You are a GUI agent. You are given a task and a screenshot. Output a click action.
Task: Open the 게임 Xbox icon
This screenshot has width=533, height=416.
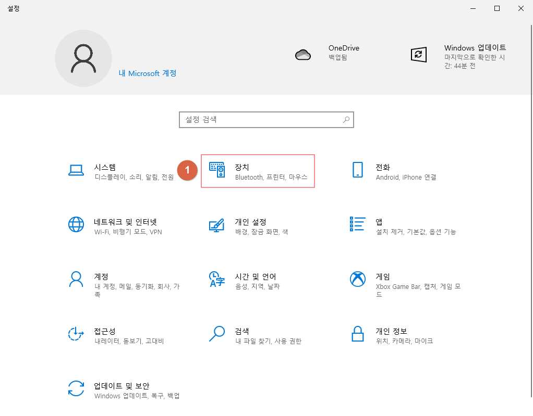click(358, 279)
